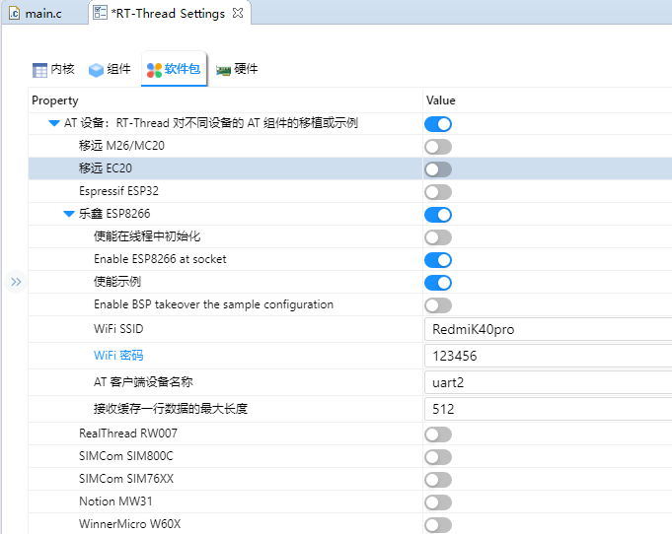This screenshot has height=534, width=672.
Task: Select the Enable ESP8266 at socket label
Action: pos(160,259)
